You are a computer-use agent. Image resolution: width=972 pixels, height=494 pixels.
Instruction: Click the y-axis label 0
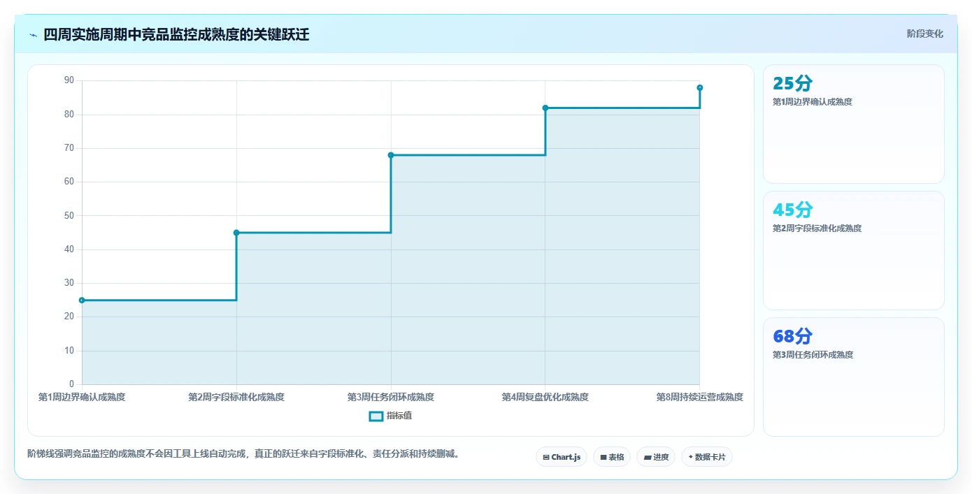pos(71,384)
